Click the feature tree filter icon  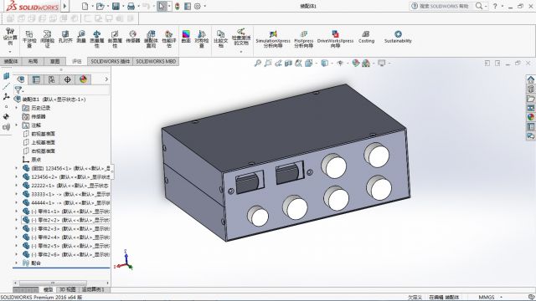(18, 90)
